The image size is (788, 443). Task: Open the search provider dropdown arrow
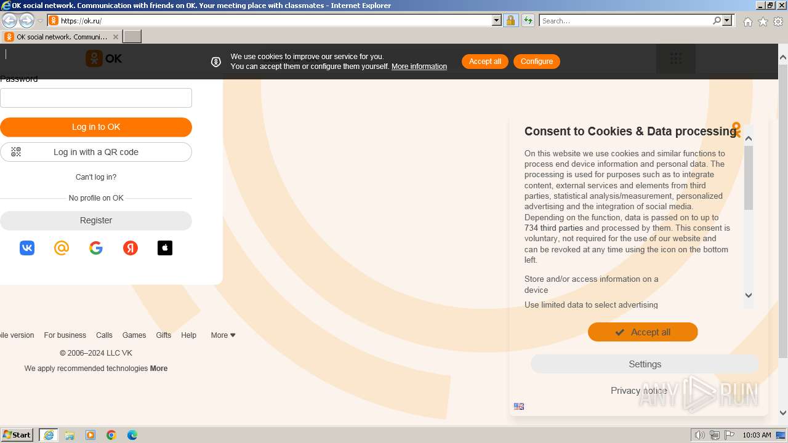(727, 20)
